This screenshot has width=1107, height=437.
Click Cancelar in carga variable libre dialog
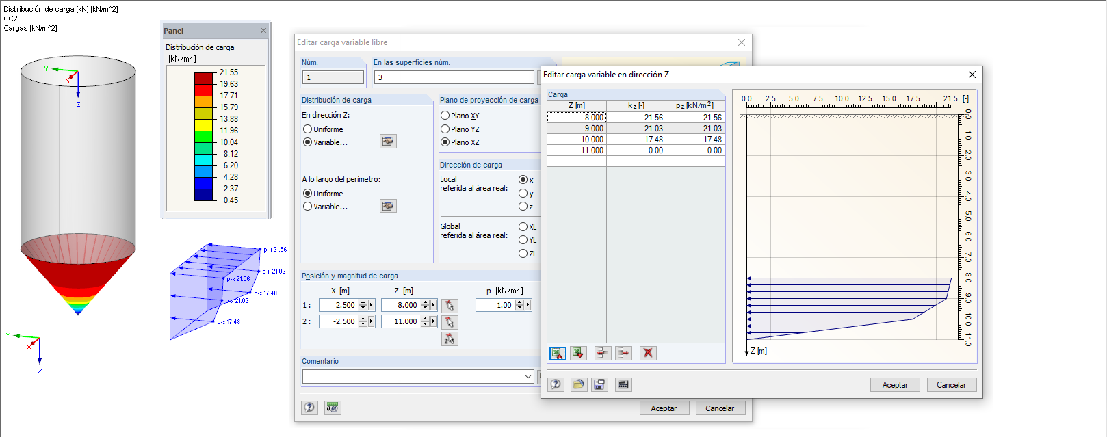(x=720, y=408)
